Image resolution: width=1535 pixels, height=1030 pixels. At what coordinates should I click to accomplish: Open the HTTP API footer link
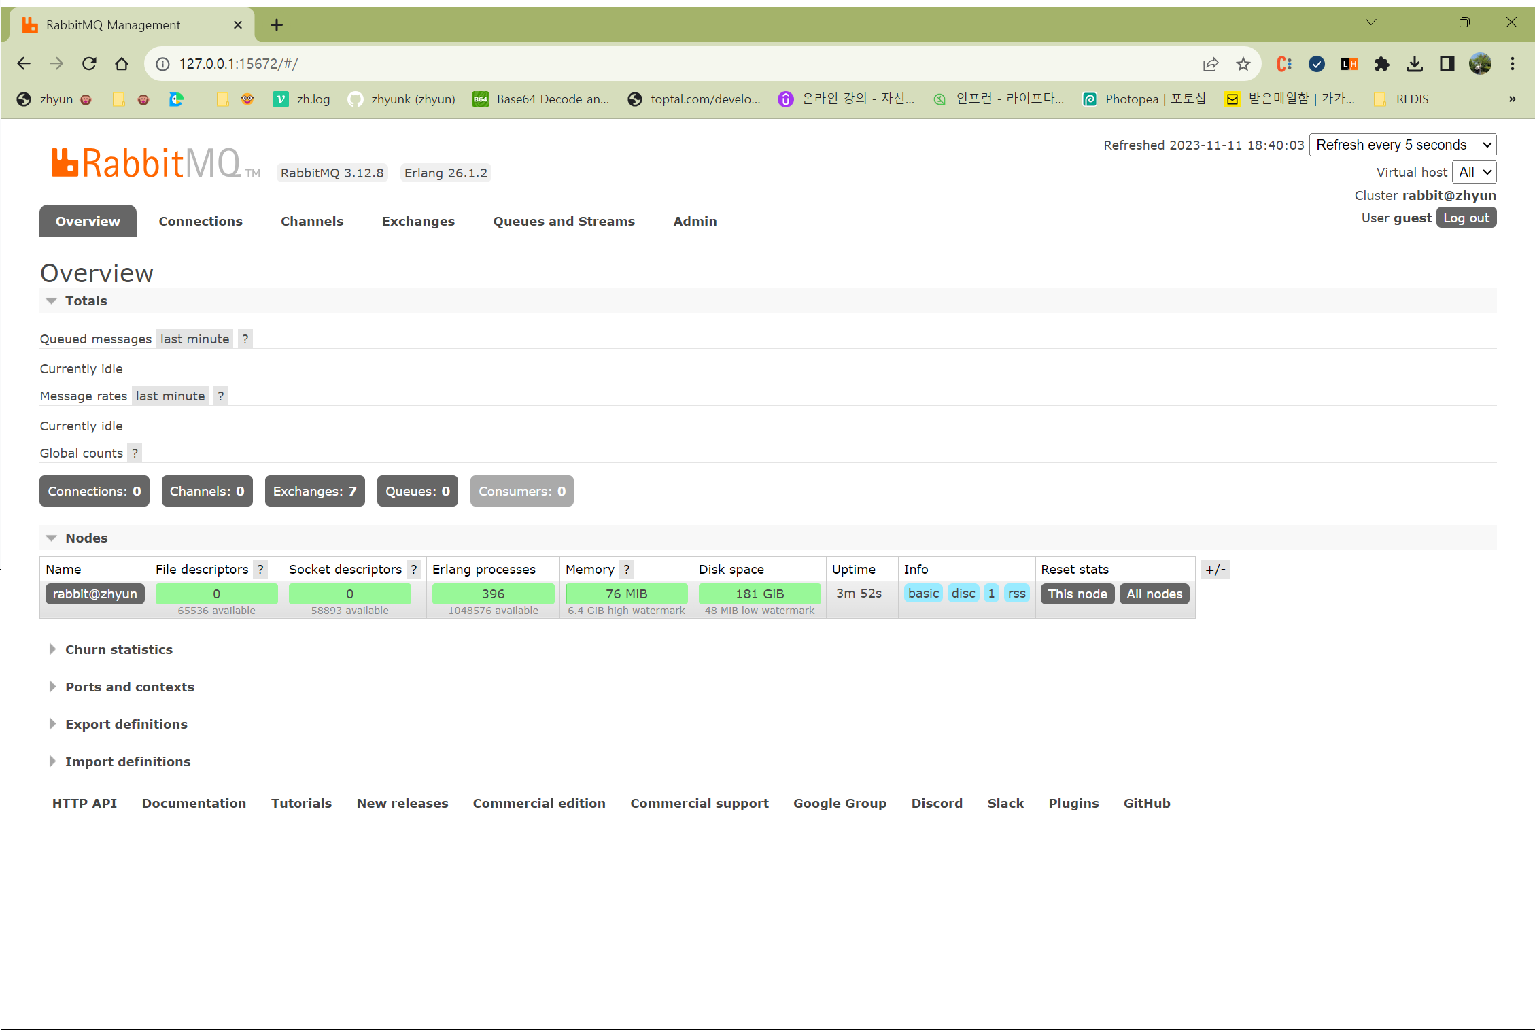pyautogui.click(x=84, y=803)
